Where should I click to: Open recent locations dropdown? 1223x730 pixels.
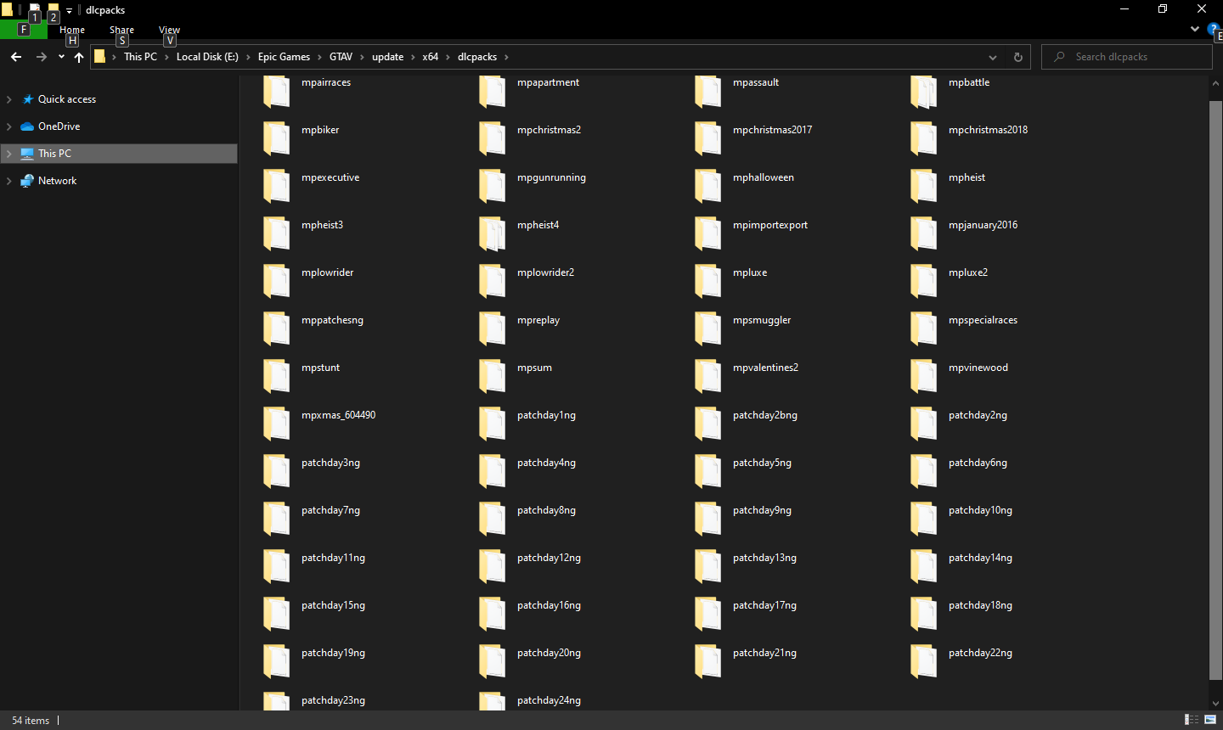[x=61, y=57]
